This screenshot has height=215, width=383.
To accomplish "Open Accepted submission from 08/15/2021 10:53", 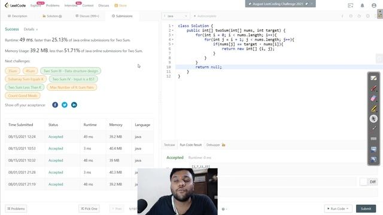I will (56, 149).
